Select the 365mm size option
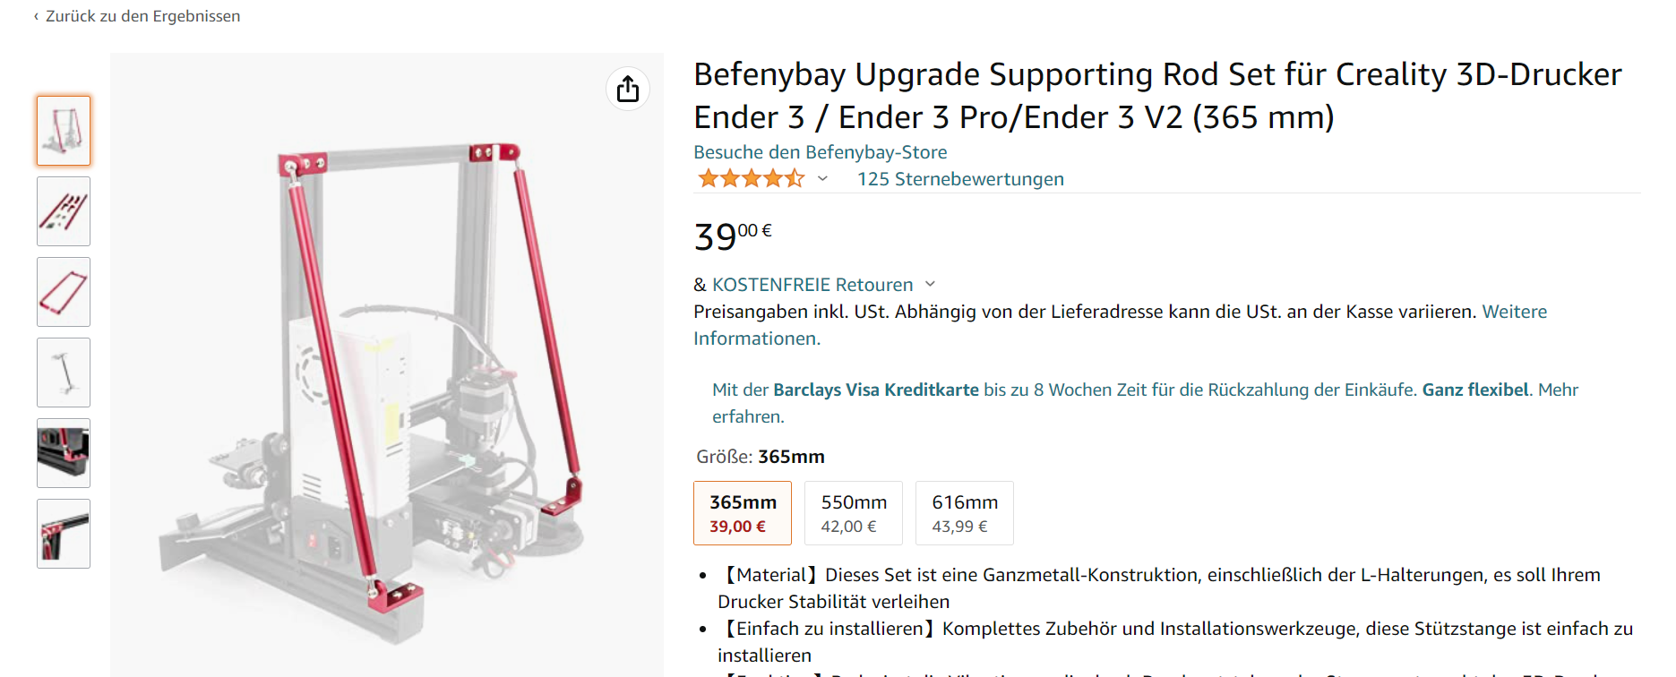This screenshot has height=677, width=1676. tap(743, 513)
